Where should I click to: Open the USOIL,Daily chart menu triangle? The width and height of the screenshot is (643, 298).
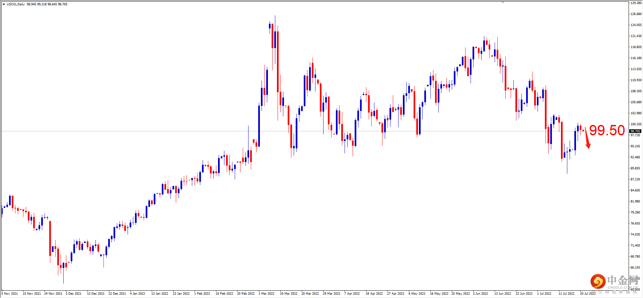click(4, 4)
